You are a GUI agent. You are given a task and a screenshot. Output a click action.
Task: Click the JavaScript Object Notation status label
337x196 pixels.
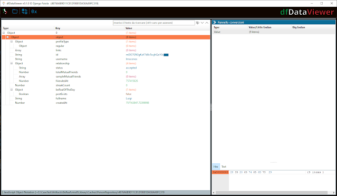19,192
